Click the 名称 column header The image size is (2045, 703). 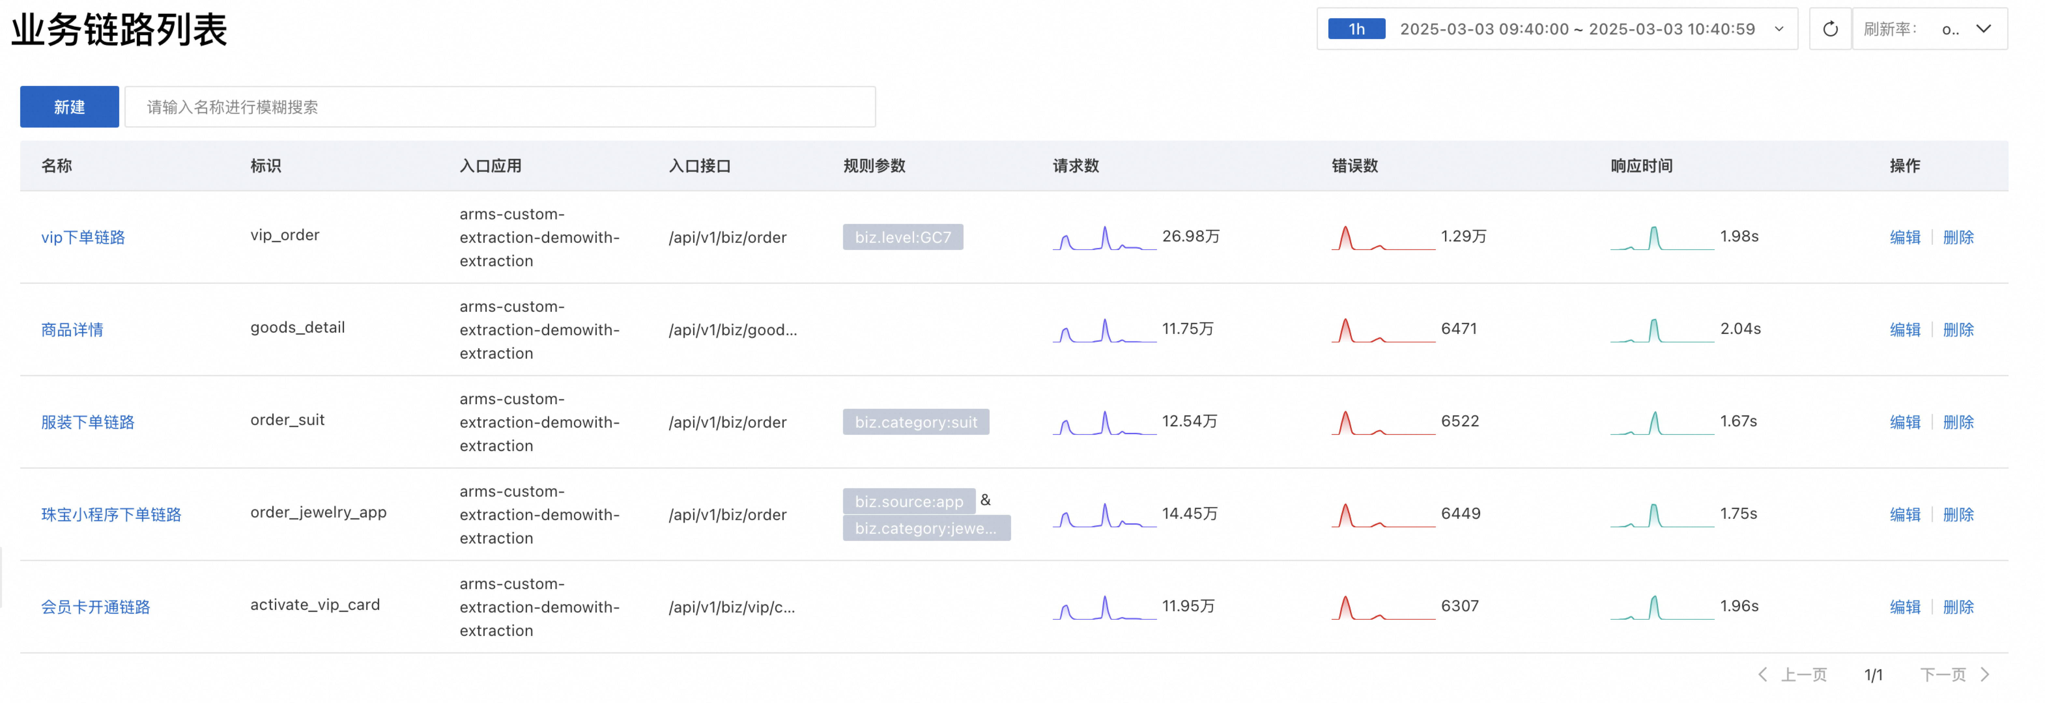click(x=56, y=166)
